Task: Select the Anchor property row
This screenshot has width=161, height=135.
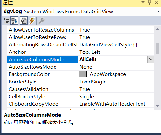Action: pos(81,52)
